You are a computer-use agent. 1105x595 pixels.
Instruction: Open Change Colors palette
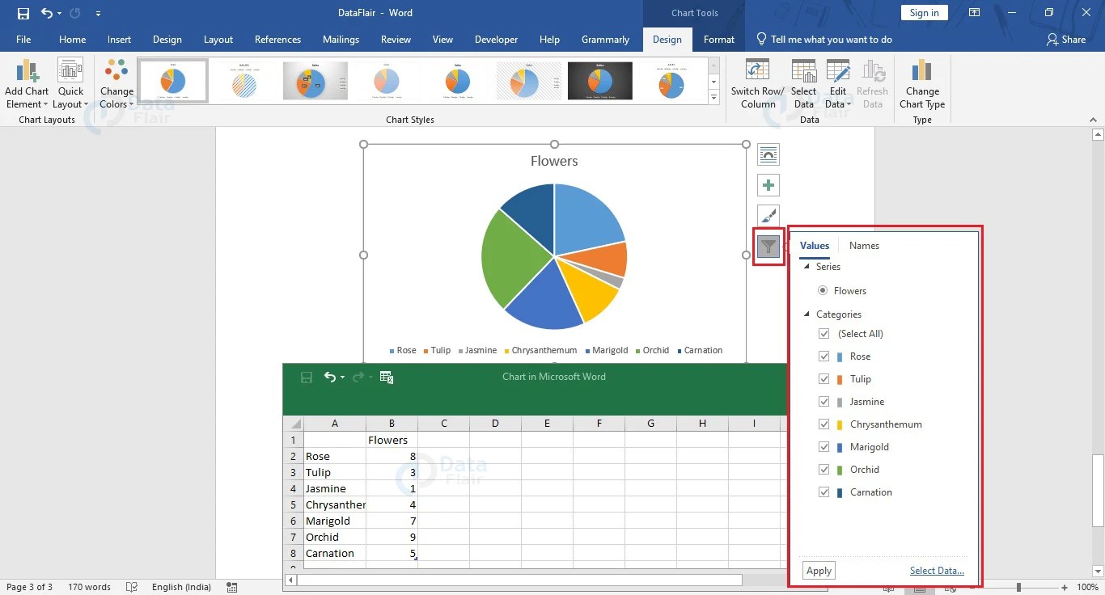116,84
